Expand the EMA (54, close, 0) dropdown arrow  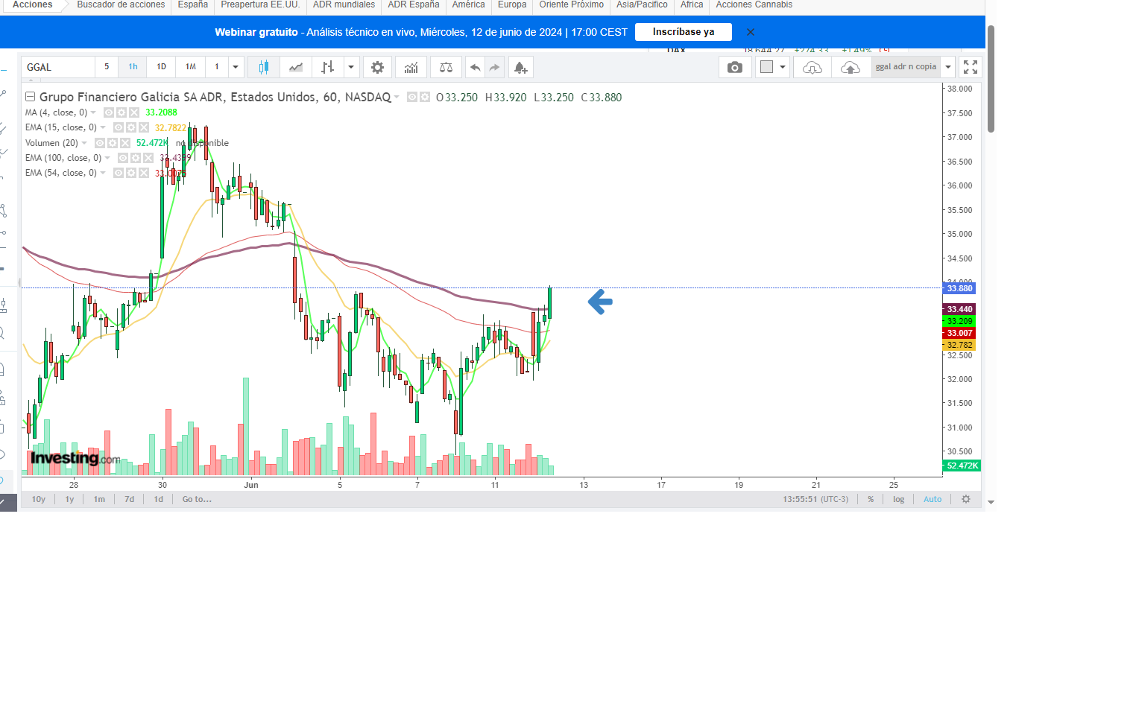click(103, 173)
